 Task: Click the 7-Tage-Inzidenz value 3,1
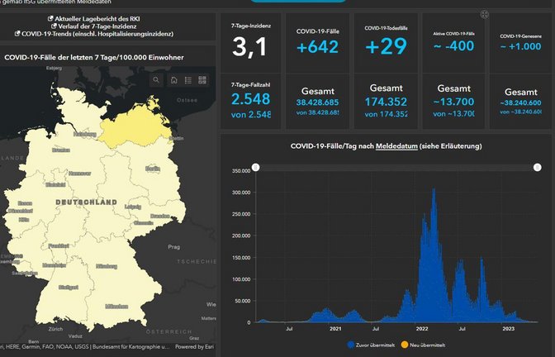(x=250, y=47)
